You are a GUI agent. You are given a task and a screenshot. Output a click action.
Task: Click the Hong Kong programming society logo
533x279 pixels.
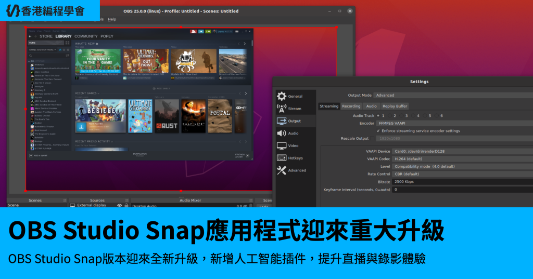45,11
